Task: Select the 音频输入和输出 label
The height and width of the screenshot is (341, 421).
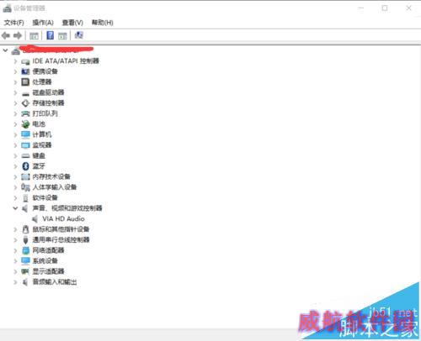Action: coord(55,281)
